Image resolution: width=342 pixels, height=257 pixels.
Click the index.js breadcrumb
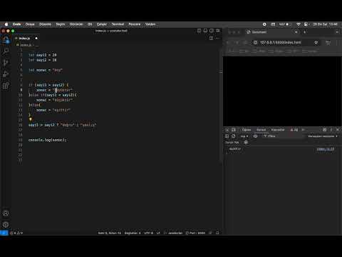(x=26, y=45)
